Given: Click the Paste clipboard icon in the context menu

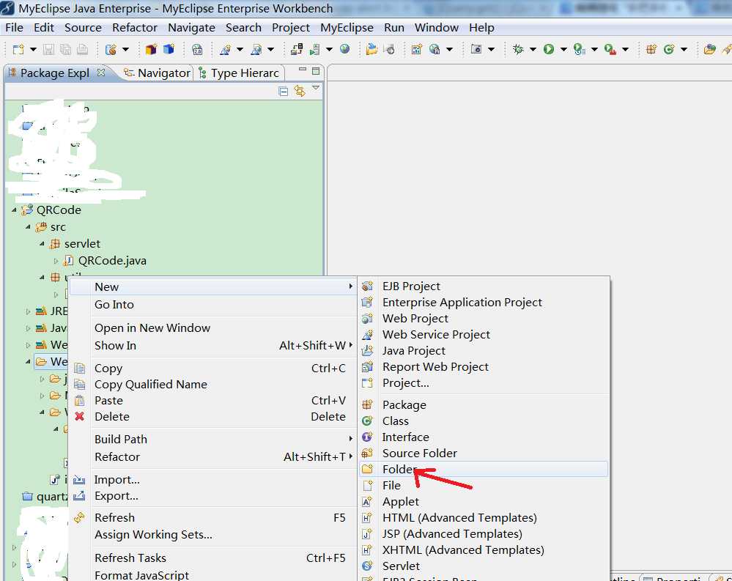Looking at the screenshot, I should tap(79, 401).
